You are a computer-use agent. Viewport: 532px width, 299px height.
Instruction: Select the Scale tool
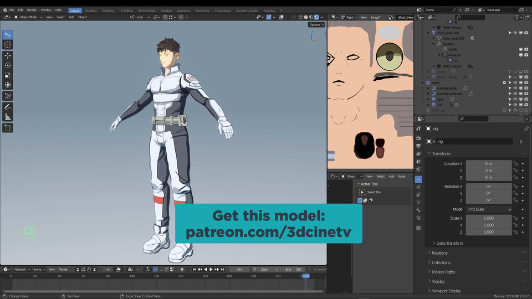[7, 75]
